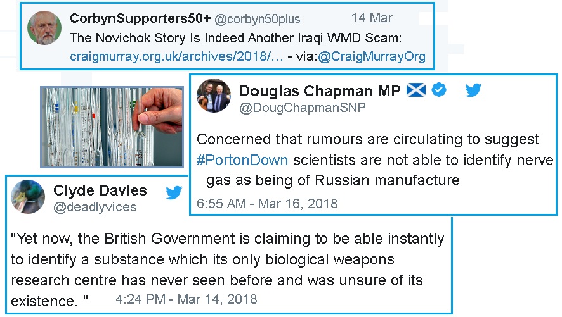Click the 6:55 AM - Mar 16, 2018 timestamp
The width and height of the screenshot is (562, 317).
(267, 204)
